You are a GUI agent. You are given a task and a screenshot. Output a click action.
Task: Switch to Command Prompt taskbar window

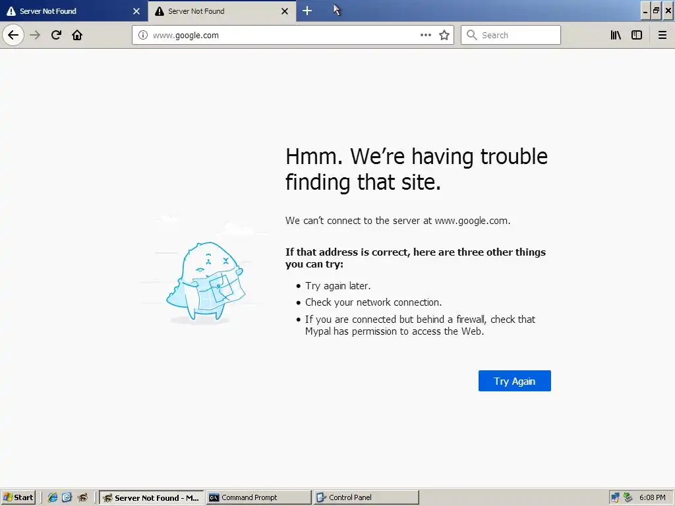coord(258,497)
